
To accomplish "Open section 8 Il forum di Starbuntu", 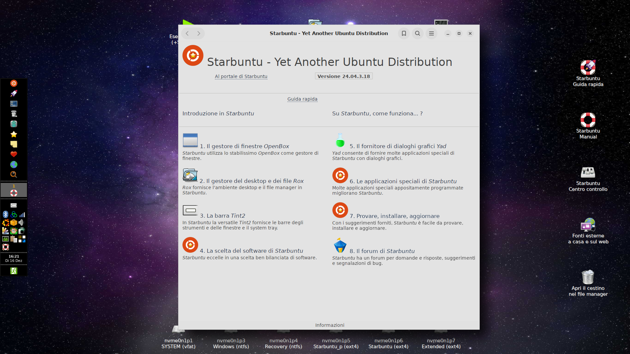I will tap(382, 251).
